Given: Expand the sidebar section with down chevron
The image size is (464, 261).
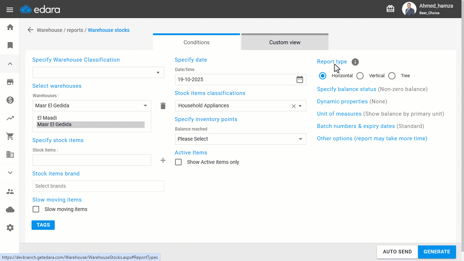Looking at the screenshot, I should click(10, 173).
